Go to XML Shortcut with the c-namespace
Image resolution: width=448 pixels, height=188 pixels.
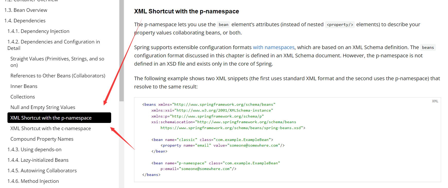50,128
